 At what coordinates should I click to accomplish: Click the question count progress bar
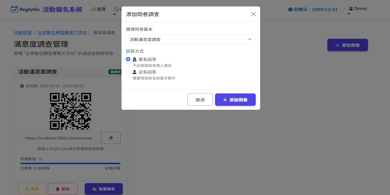[71, 163]
